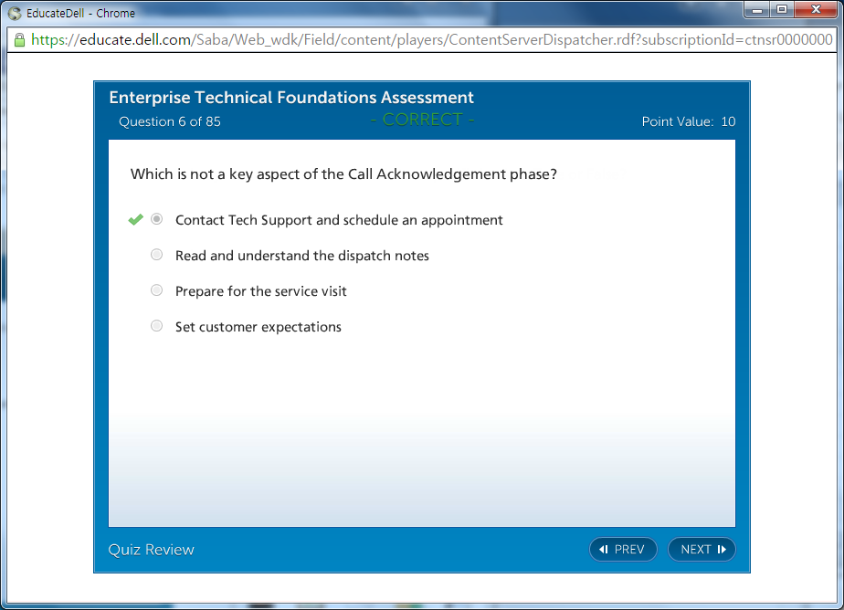Image resolution: width=844 pixels, height=610 pixels.
Task: Click the green secure padlock icon
Action: 18,40
